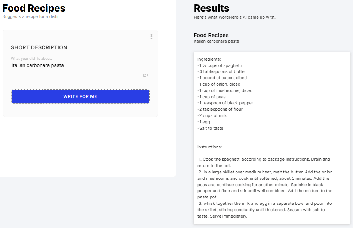Click the 'Suggests a recipe for a dish' subtitle

point(30,16)
